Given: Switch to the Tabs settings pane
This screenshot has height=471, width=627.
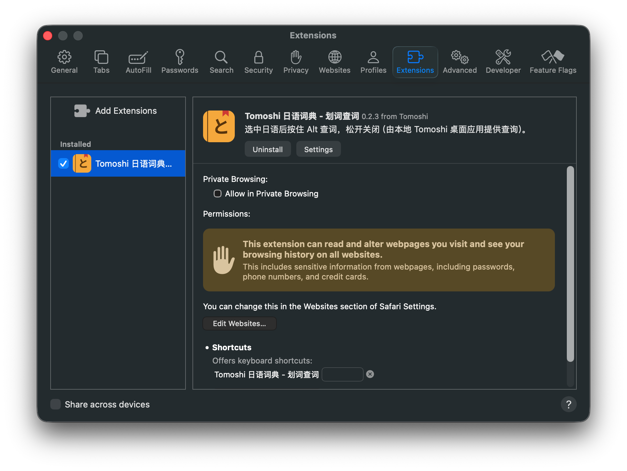Looking at the screenshot, I should 101,62.
